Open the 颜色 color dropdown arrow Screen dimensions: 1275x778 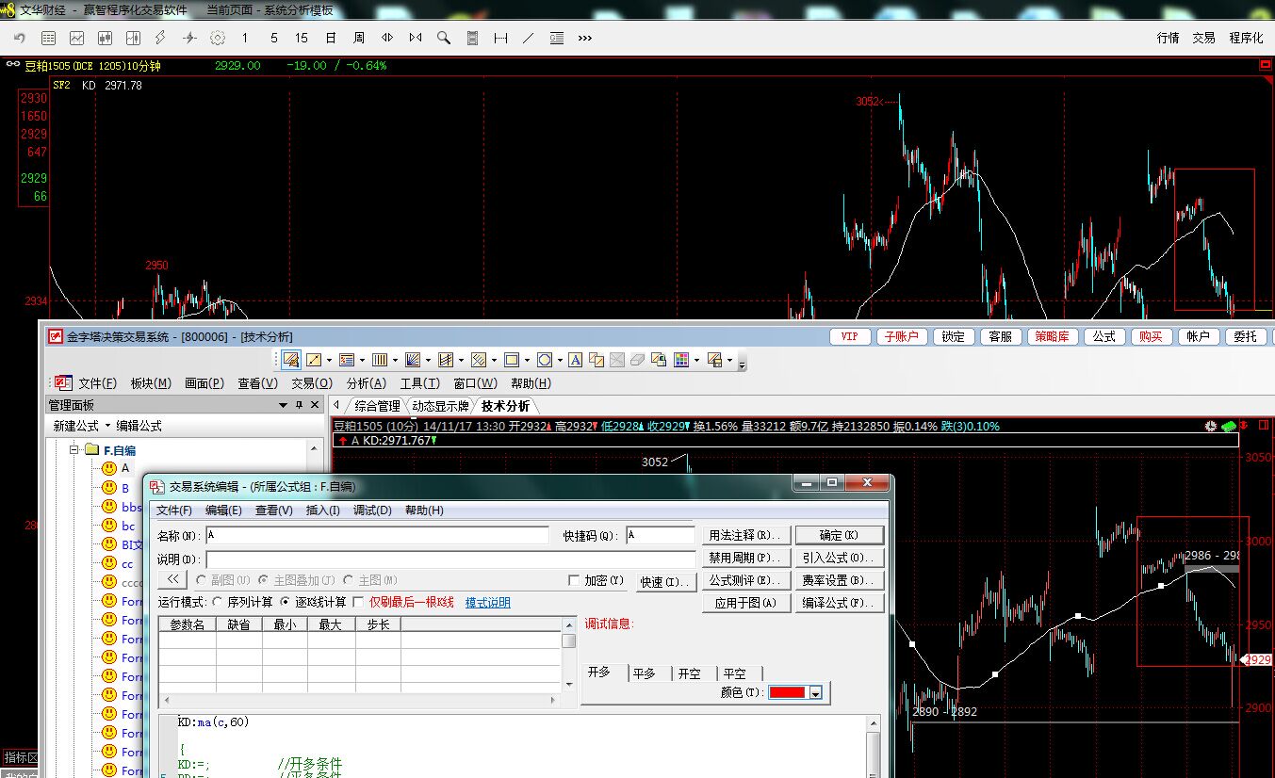tap(816, 693)
